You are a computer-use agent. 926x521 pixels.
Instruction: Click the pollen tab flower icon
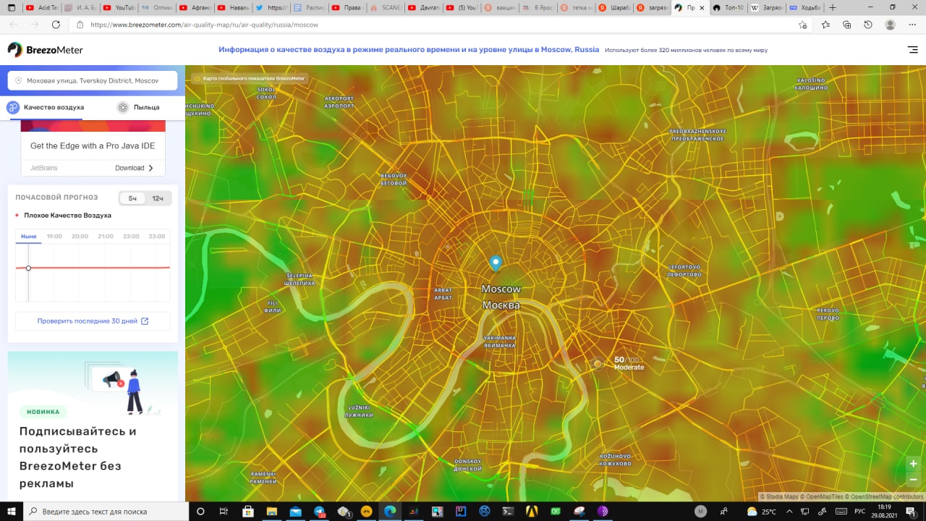(123, 107)
